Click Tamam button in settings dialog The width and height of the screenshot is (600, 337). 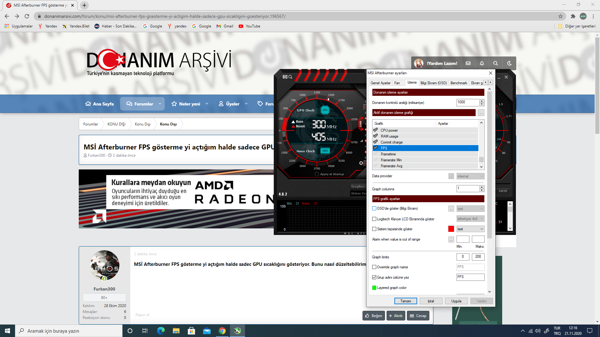coord(406,301)
